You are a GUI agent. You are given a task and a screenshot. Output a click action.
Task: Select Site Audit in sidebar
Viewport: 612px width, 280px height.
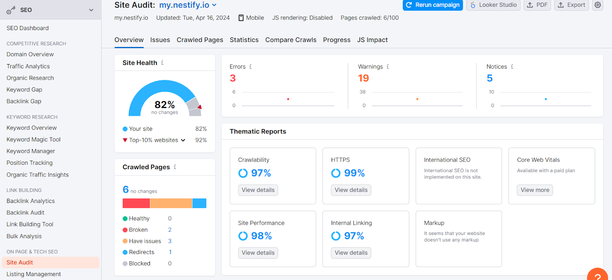click(x=50, y=262)
